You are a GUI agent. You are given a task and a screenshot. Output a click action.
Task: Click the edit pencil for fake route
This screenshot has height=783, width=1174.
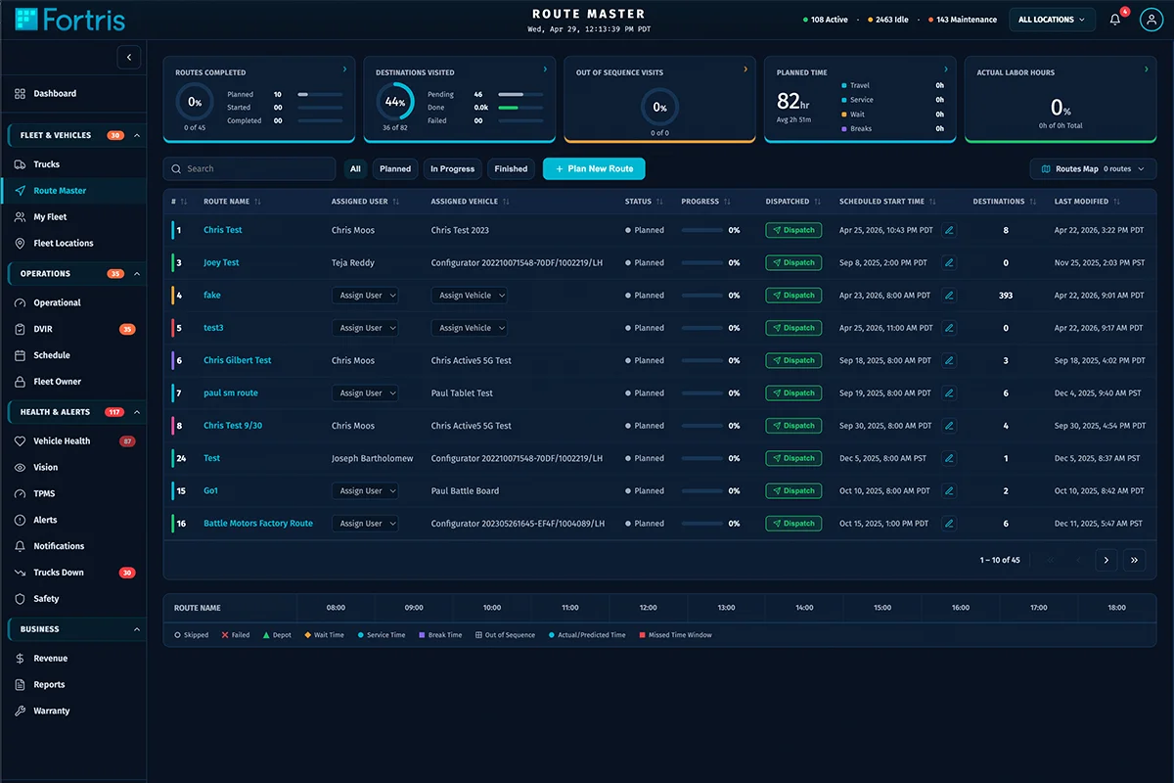click(949, 295)
